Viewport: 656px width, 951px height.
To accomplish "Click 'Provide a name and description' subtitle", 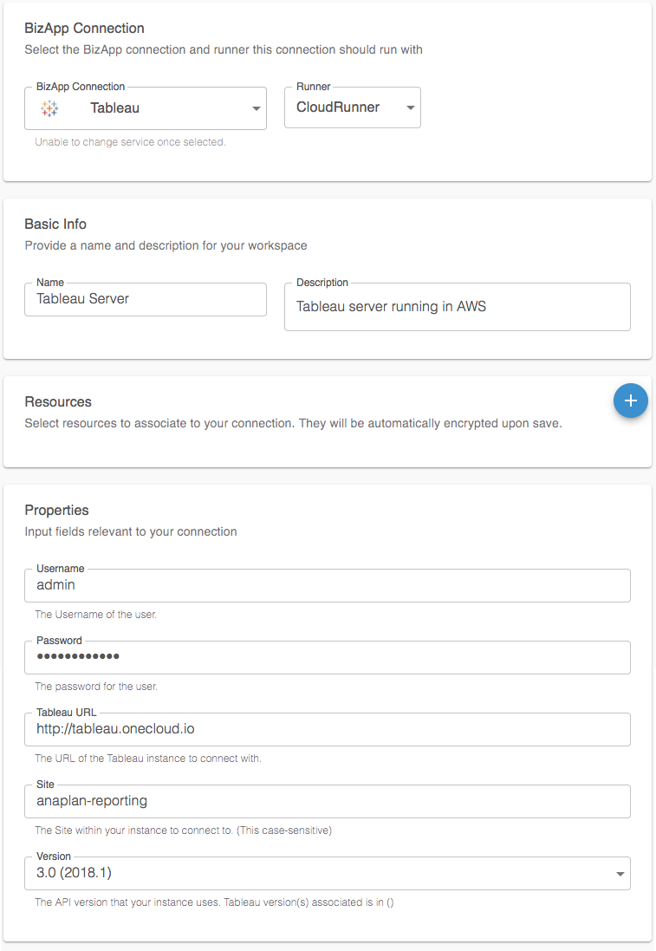I will (166, 245).
